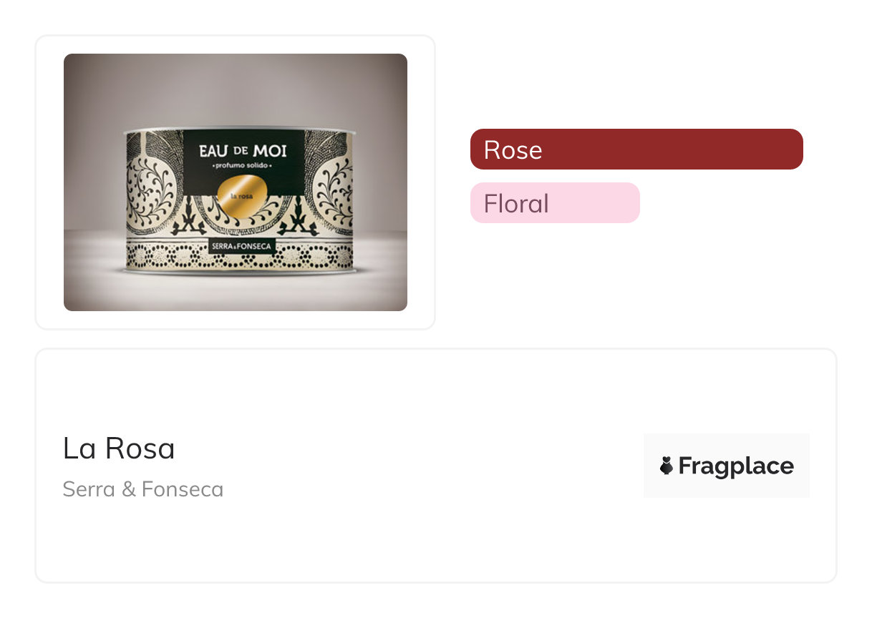Click the Fragplace wordmark text

point(736,466)
